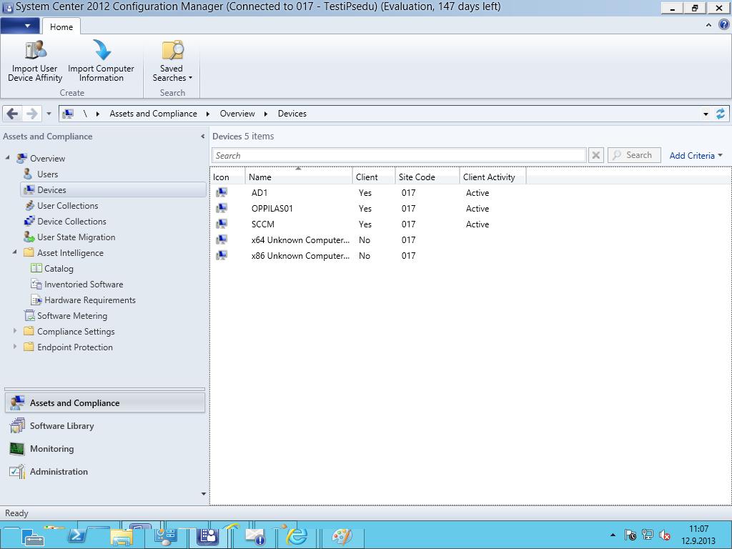732x549 pixels.
Task: Open the recent pages dropdown beside Forward
Action: [49, 114]
